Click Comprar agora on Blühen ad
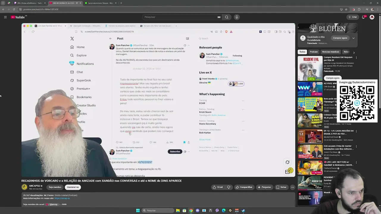Image resolution: width=381 pixels, height=214 pixels. click(340, 38)
